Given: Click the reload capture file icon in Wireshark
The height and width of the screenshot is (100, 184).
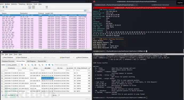Looking at the screenshot, I should 7,7.
